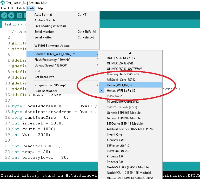
Task: Click the Port menu entry
Action: click(x=63, y=71)
